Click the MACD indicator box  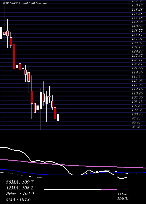[80, 189]
